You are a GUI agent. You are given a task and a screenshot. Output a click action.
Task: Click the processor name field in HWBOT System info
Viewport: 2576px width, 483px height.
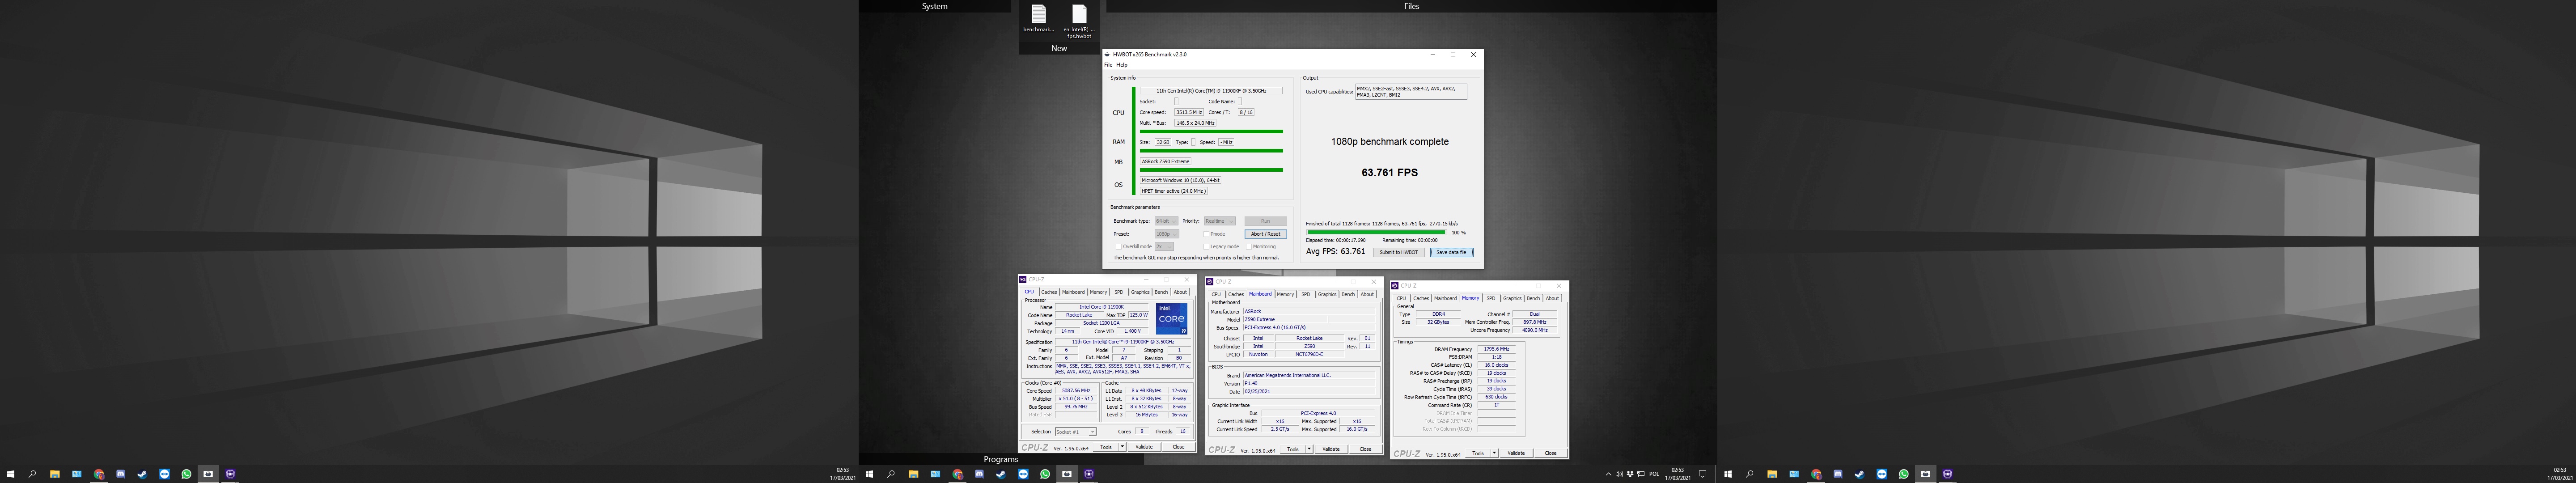point(1210,91)
